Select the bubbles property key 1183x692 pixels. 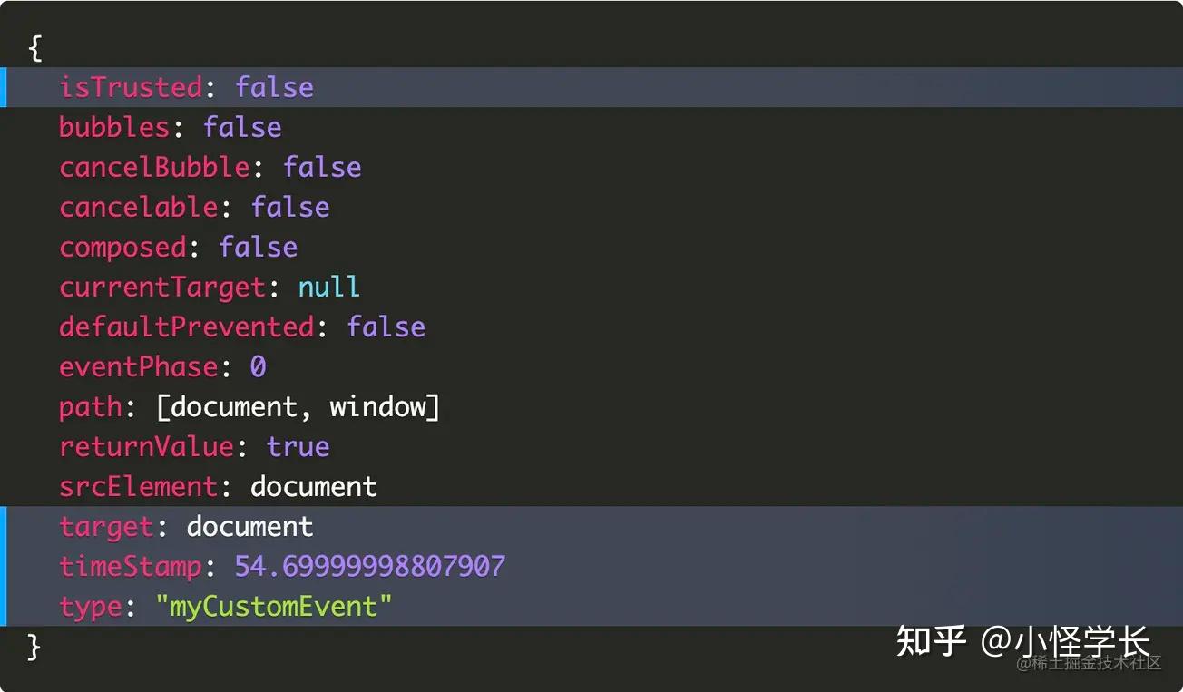114,127
